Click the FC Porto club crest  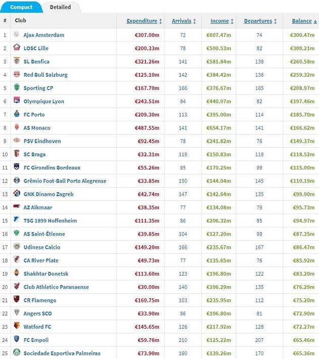[x=17, y=114]
